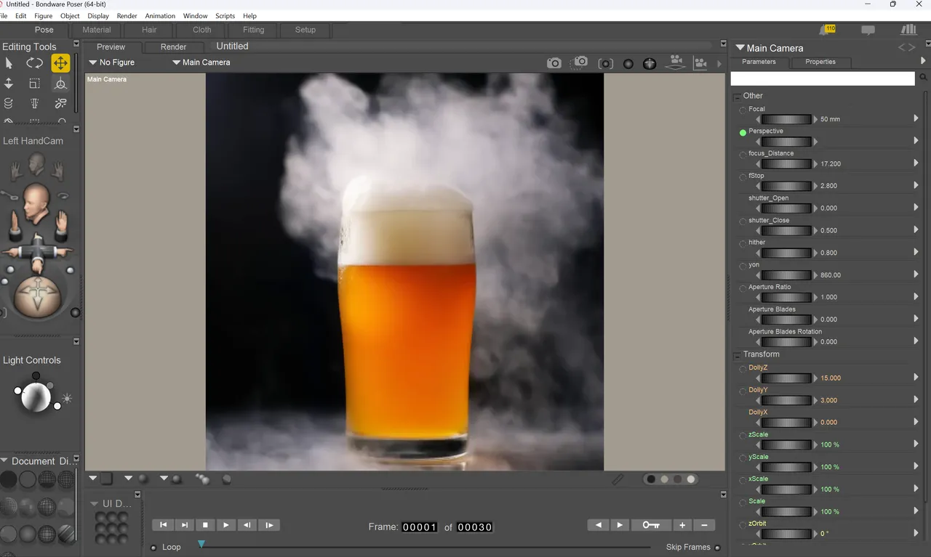Select the Rotate tool in Editing Tools
This screenshot has width=931, height=557.
34,64
